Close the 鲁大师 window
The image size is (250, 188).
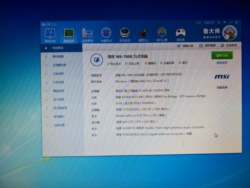[237, 22]
